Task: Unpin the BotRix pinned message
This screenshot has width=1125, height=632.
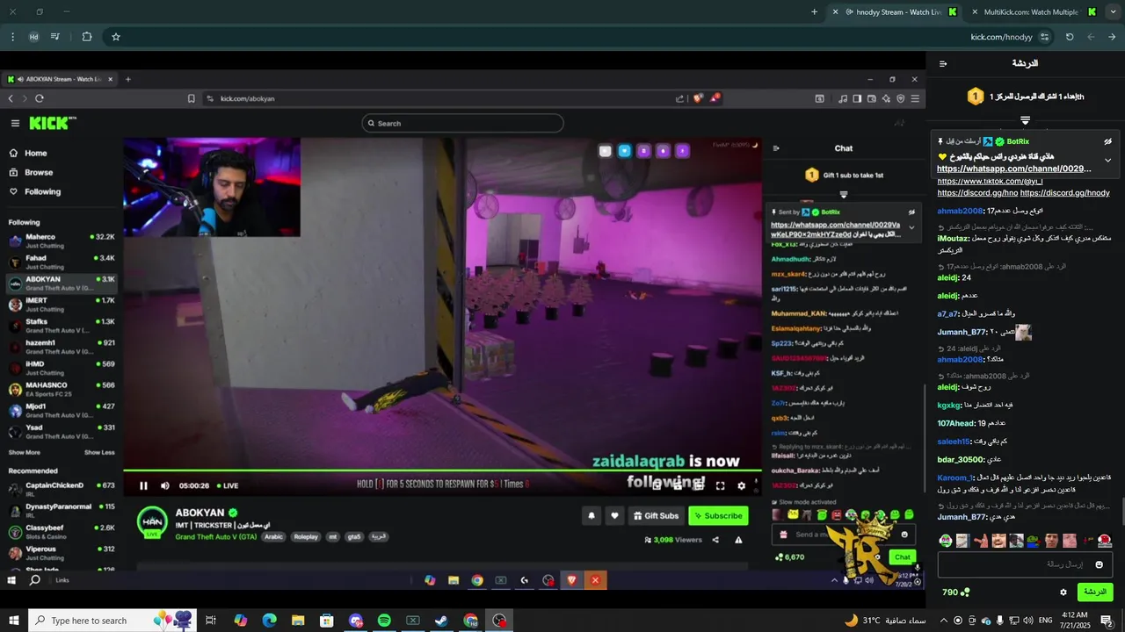Action: click(1108, 140)
